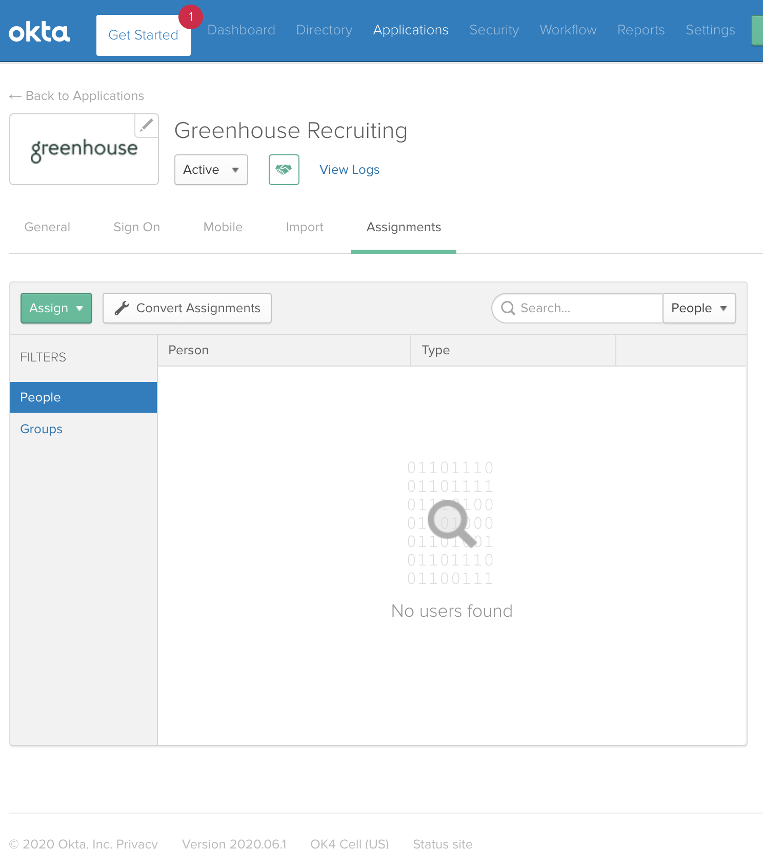The image size is (763, 849).
Task: Click the magnifier icon in search box
Action: (508, 308)
